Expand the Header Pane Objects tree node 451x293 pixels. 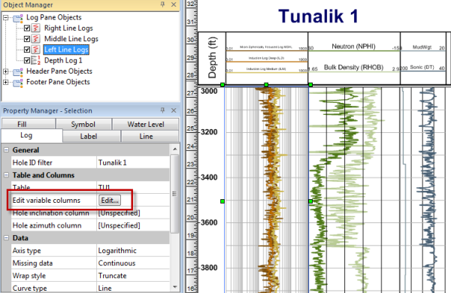[x=6, y=71]
